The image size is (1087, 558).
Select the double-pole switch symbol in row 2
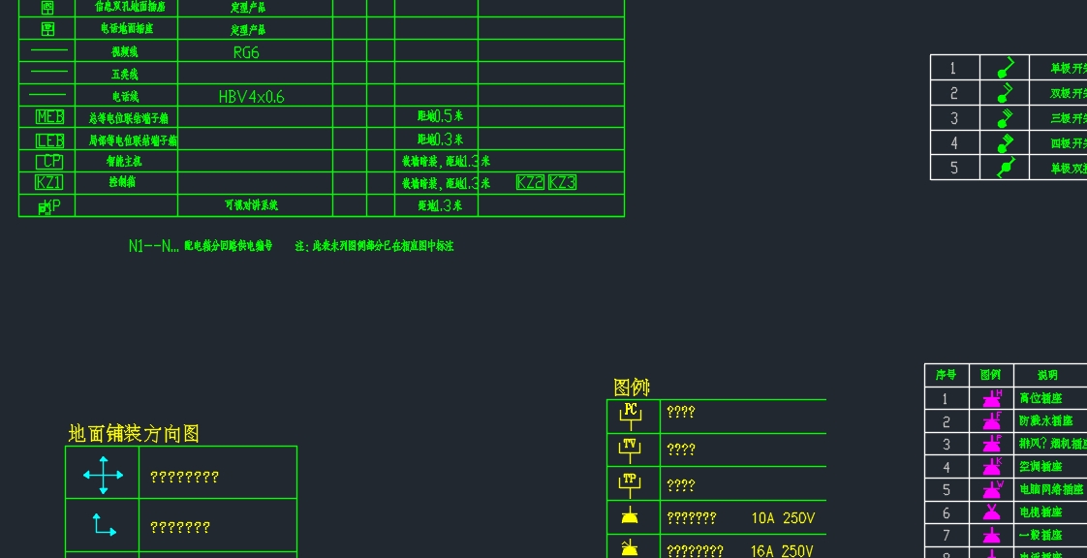click(x=1005, y=92)
